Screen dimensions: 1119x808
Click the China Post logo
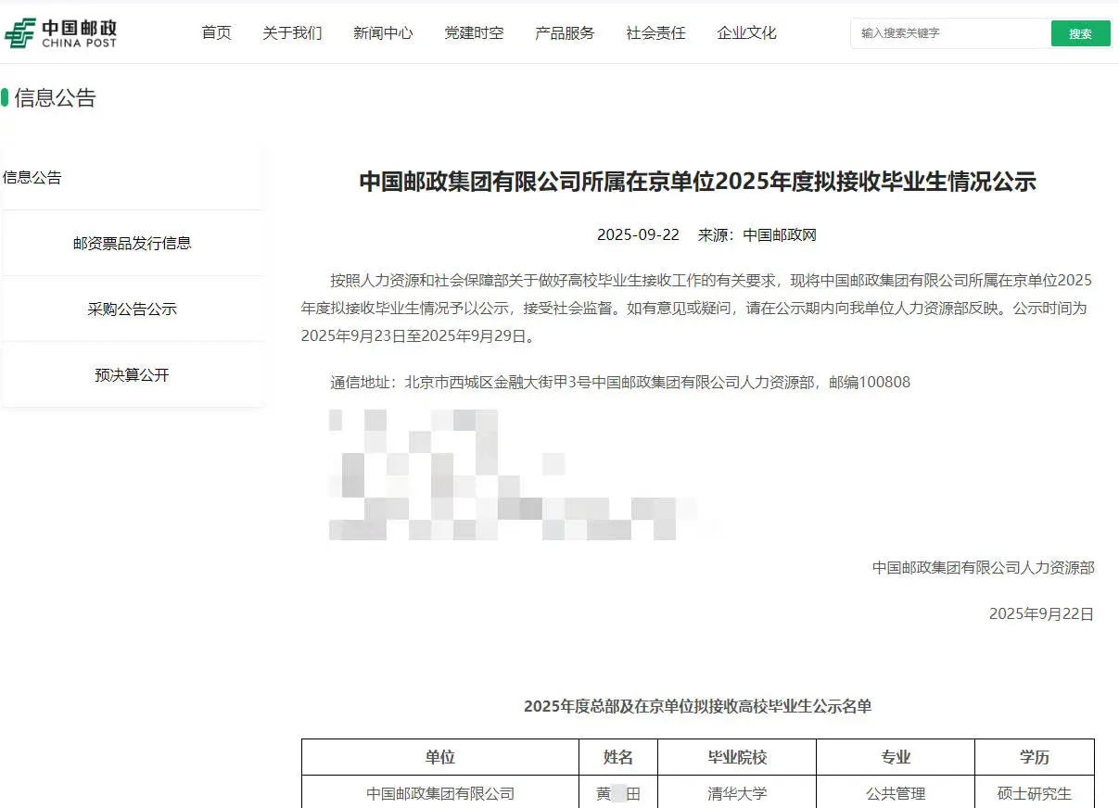pos(61,32)
